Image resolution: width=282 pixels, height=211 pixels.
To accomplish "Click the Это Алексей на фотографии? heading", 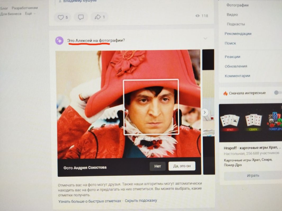I will 96,41.
